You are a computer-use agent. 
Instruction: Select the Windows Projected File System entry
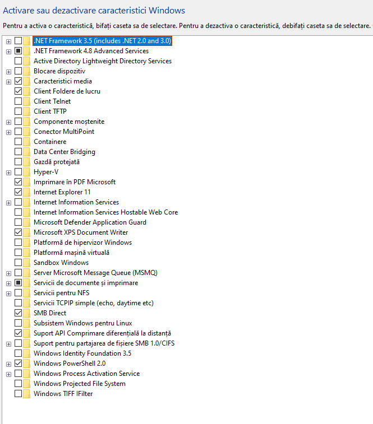(x=79, y=384)
